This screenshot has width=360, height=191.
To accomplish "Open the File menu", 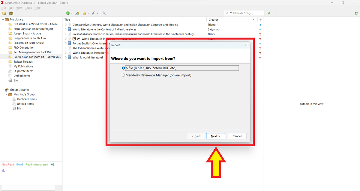I will click(x=4, y=8).
